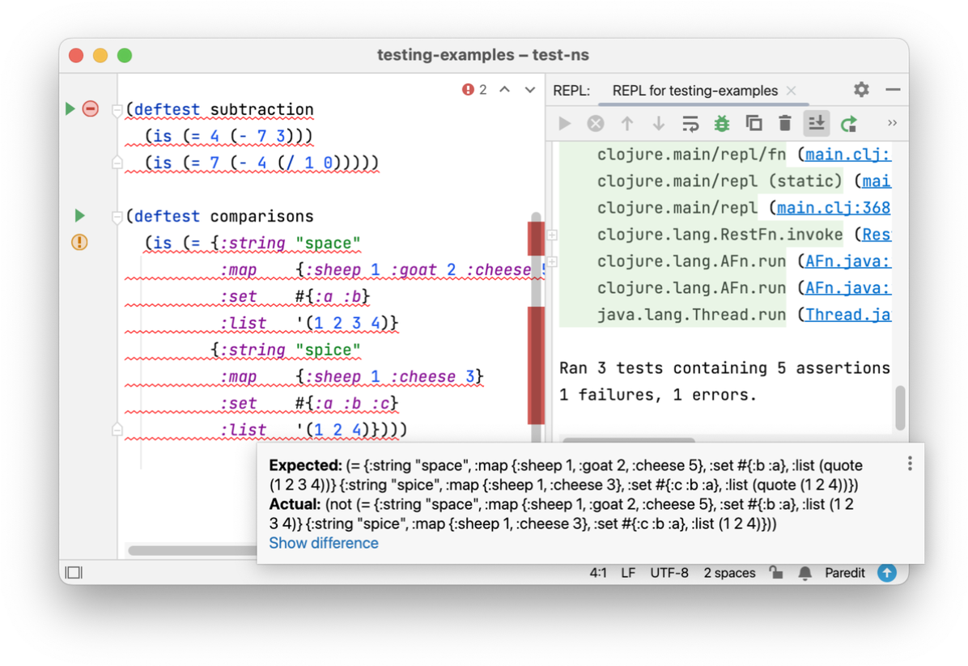This screenshot has width=968, height=666.
Task: Click the window title "testing-examples – test-ns"
Action: tap(482, 55)
